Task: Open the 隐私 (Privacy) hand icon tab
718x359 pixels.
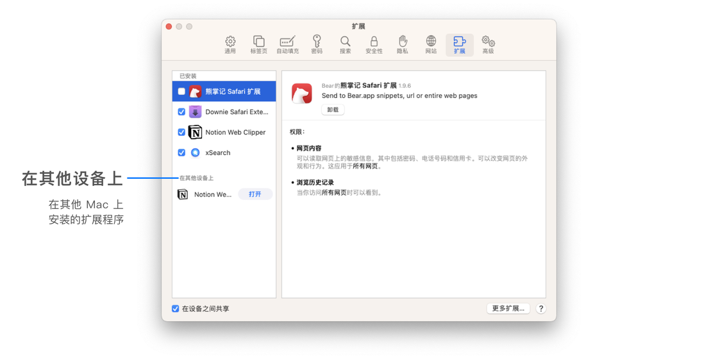Action: pyautogui.click(x=403, y=45)
